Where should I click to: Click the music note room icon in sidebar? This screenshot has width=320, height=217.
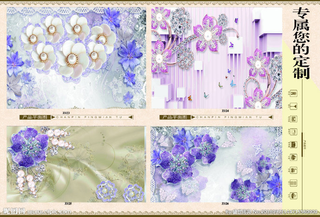point(294,170)
